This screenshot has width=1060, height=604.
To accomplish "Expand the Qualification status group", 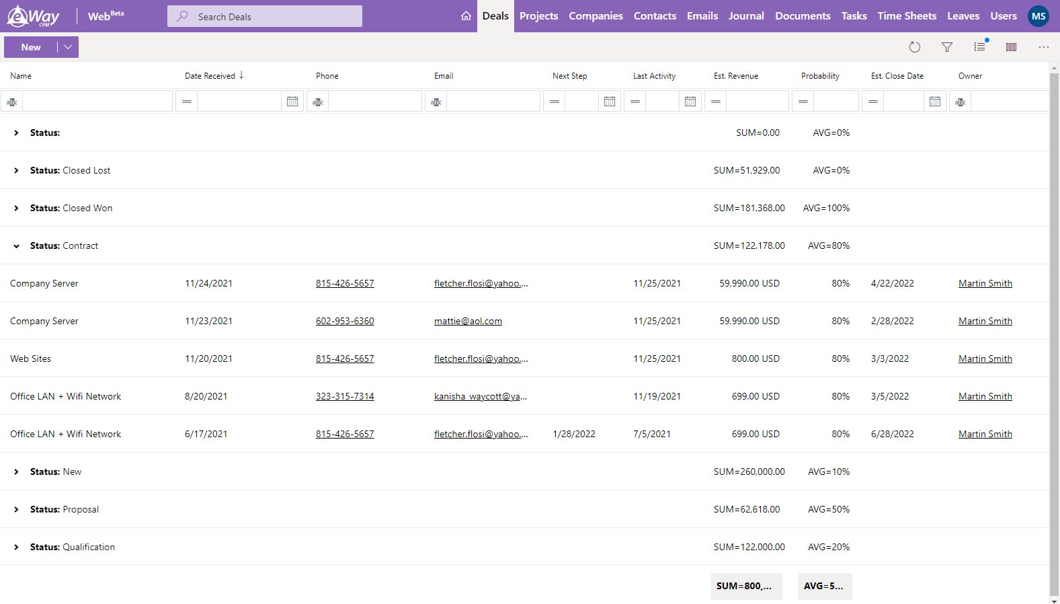I will point(16,548).
